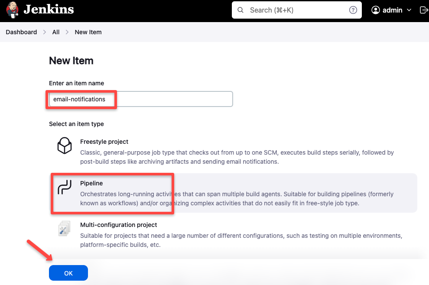Open the admin user link
This screenshot has width=429, height=285.
tap(392, 10)
